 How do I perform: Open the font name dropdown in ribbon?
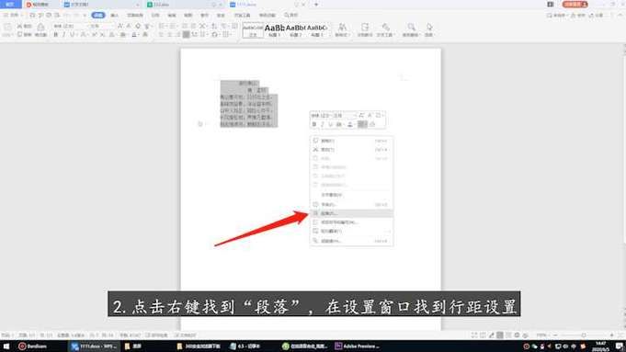(69, 26)
